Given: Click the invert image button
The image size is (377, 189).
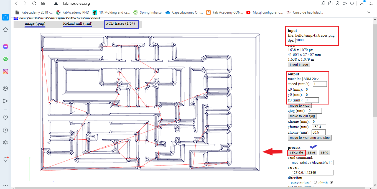Looking at the screenshot, I should pos(299,64).
